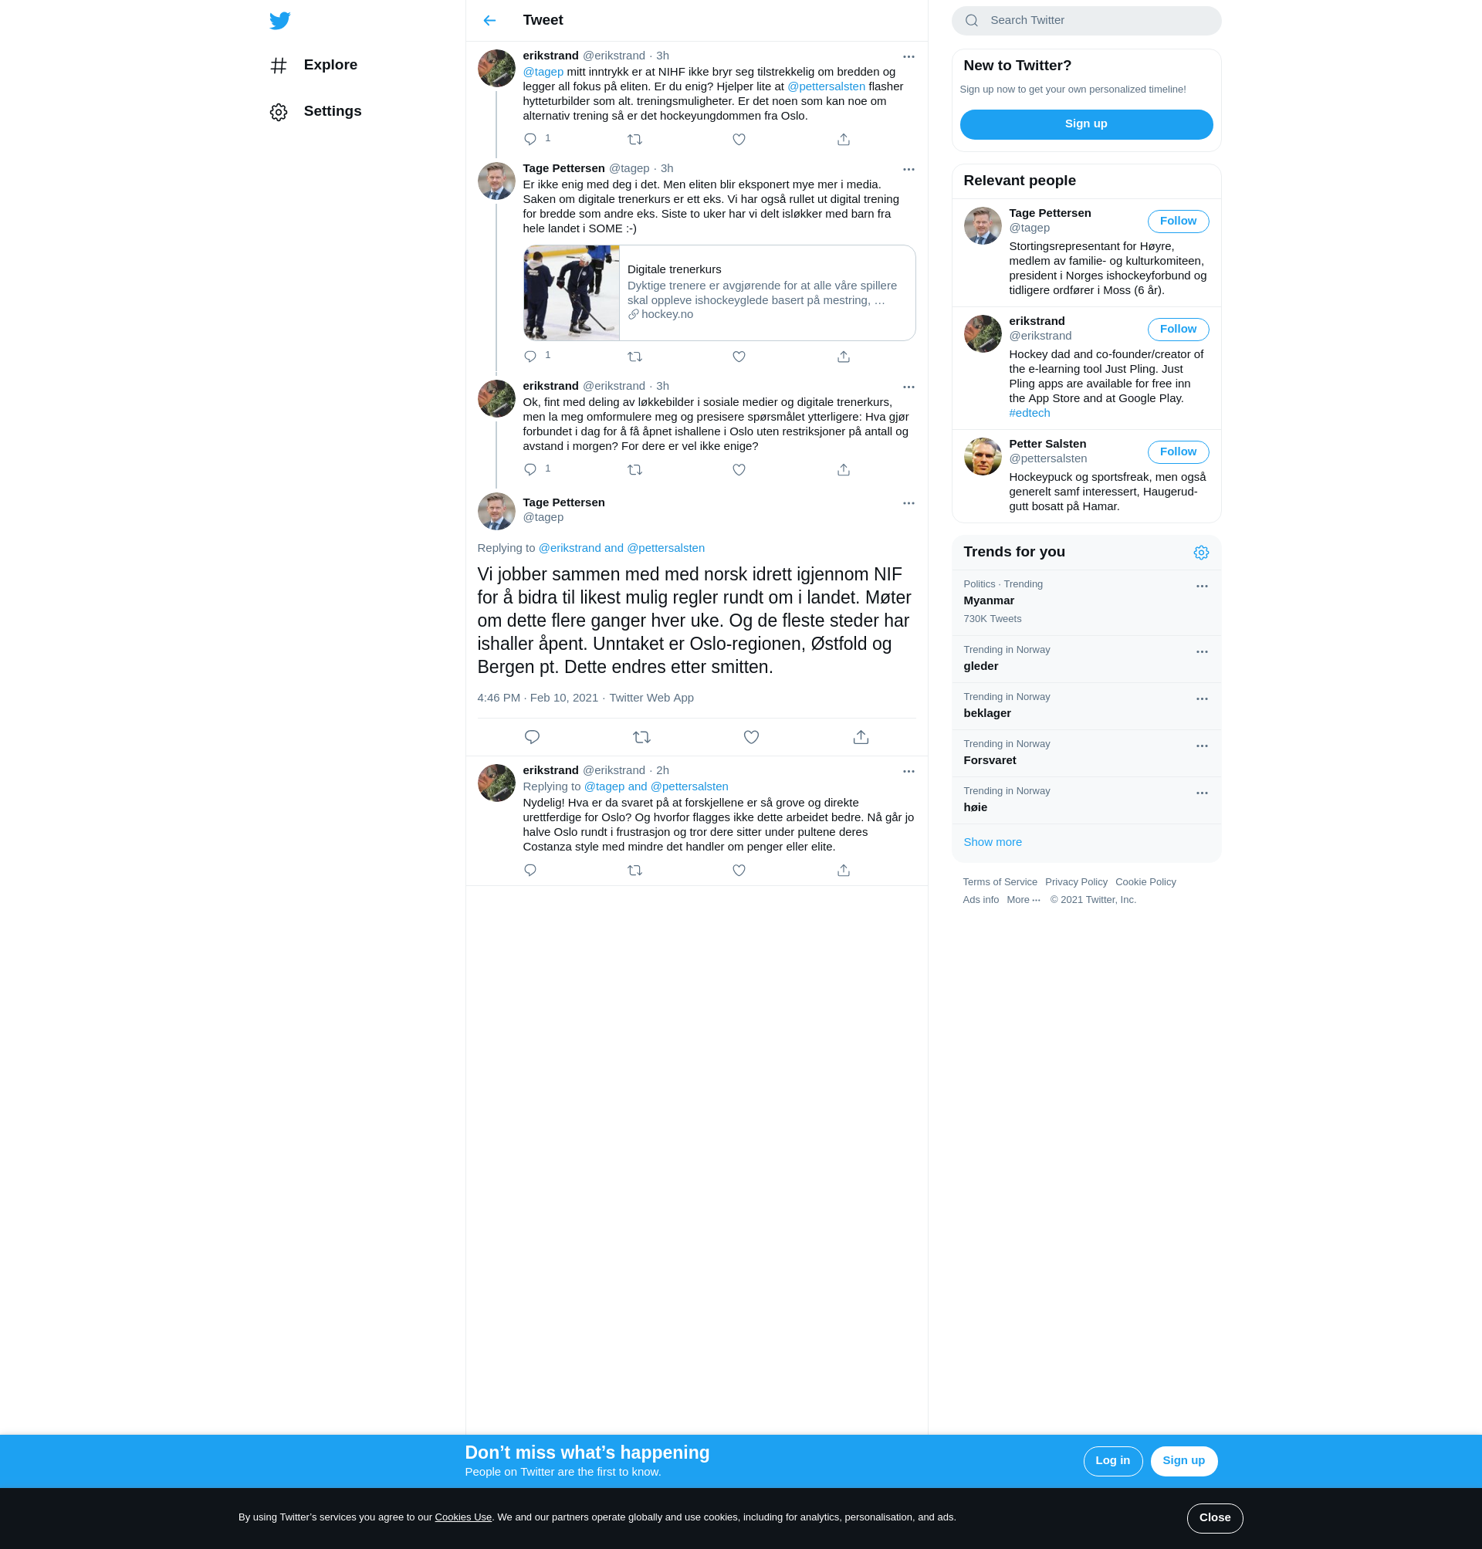The height and width of the screenshot is (1549, 1482).
Task: Follow erikstrand in Relevant people
Action: point(1178,330)
